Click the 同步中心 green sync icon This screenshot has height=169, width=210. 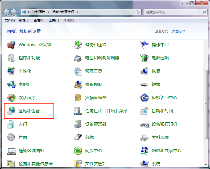[78, 151]
